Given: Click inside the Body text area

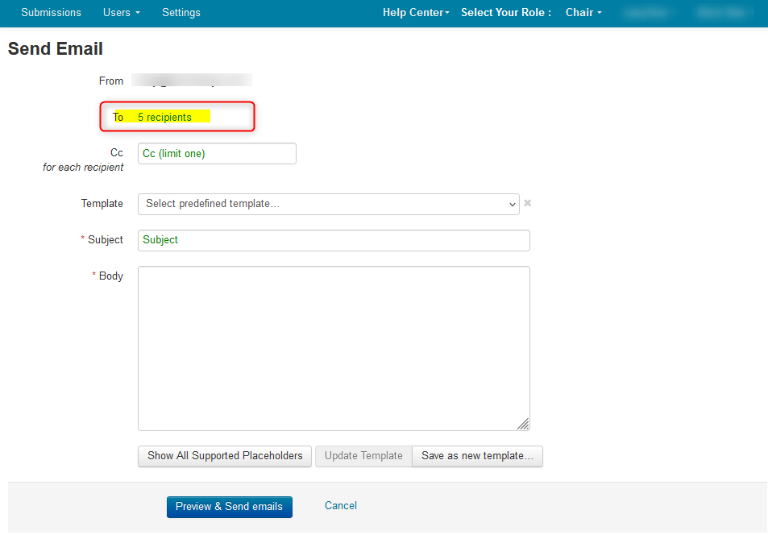Looking at the screenshot, I should [x=334, y=348].
